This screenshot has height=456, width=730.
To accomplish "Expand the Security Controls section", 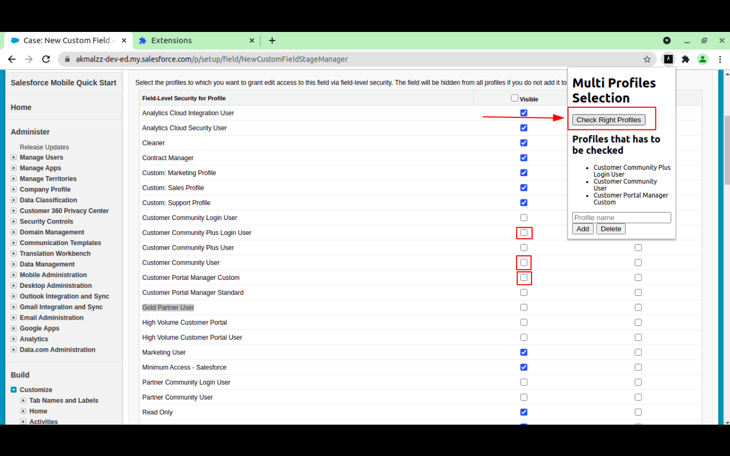I will pos(14,221).
